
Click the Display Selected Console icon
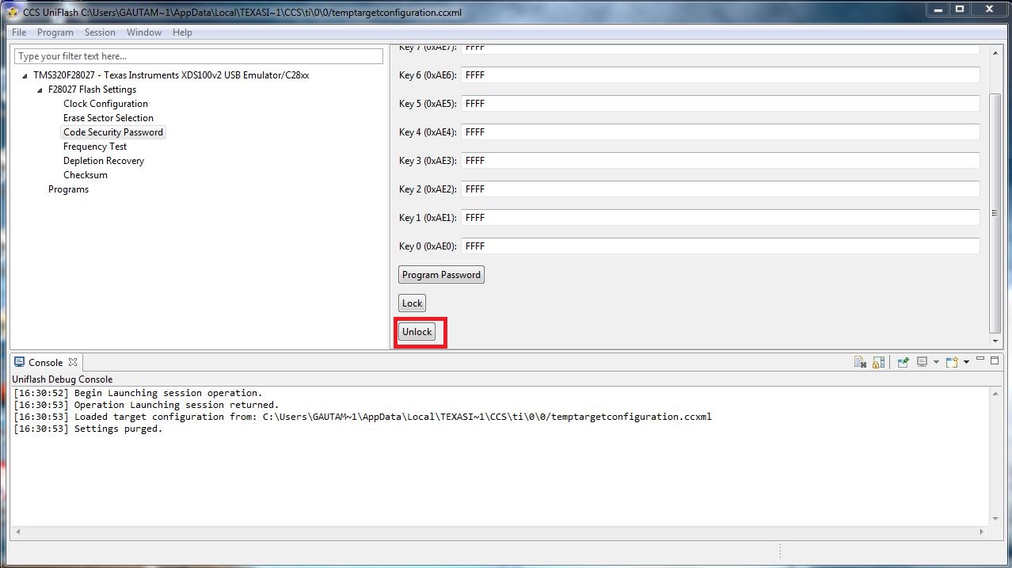click(x=921, y=360)
